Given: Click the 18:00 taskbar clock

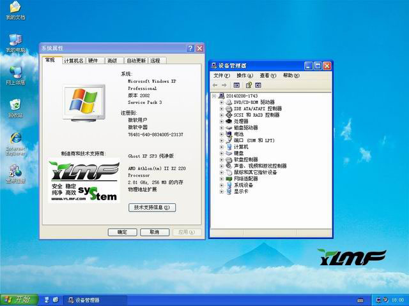Looking at the screenshot, I should click(x=397, y=300).
